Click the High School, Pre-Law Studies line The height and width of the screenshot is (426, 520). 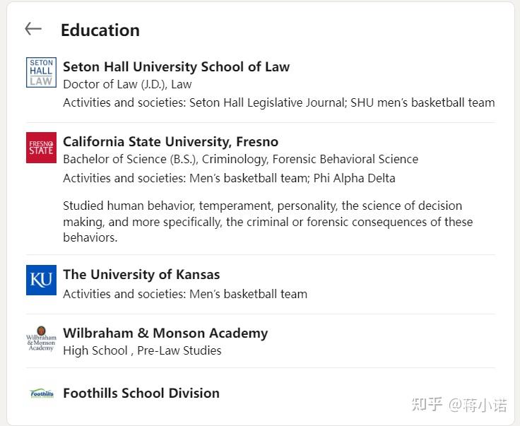tap(142, 351)
